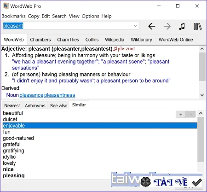
Task: Show the Nearest tab
Action: (x=12, y=105)
